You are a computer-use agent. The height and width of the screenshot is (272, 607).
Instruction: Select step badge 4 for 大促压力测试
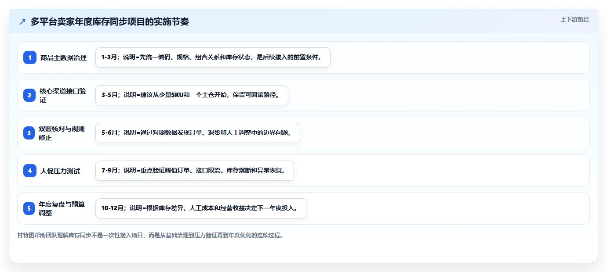[30, 171]
